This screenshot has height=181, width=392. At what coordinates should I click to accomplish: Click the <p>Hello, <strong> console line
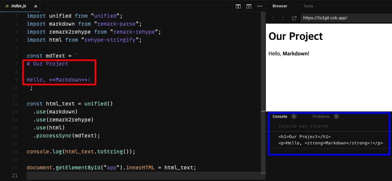coord(331,143)
